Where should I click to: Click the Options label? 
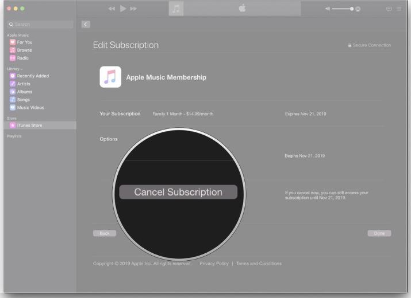pyautogui.click(x=109, y=139)
